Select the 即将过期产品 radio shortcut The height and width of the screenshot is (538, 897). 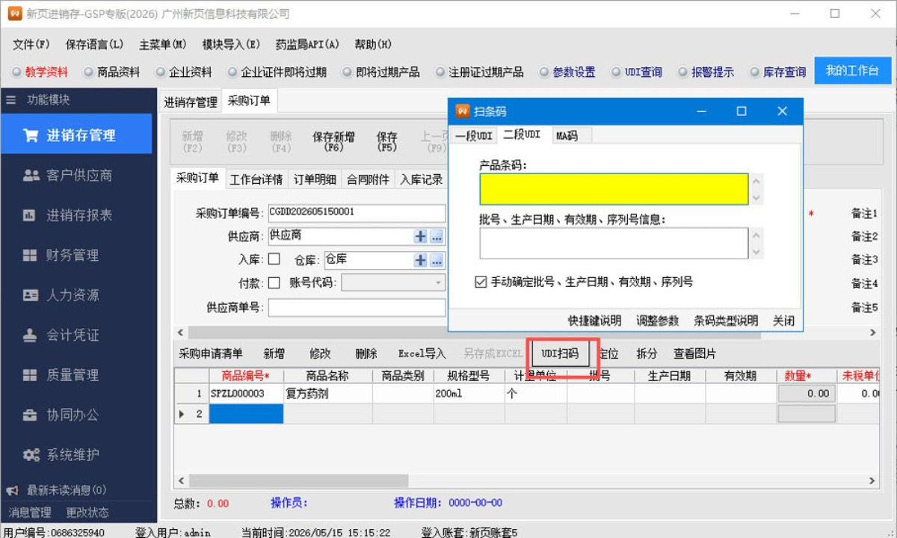(380, 72)
